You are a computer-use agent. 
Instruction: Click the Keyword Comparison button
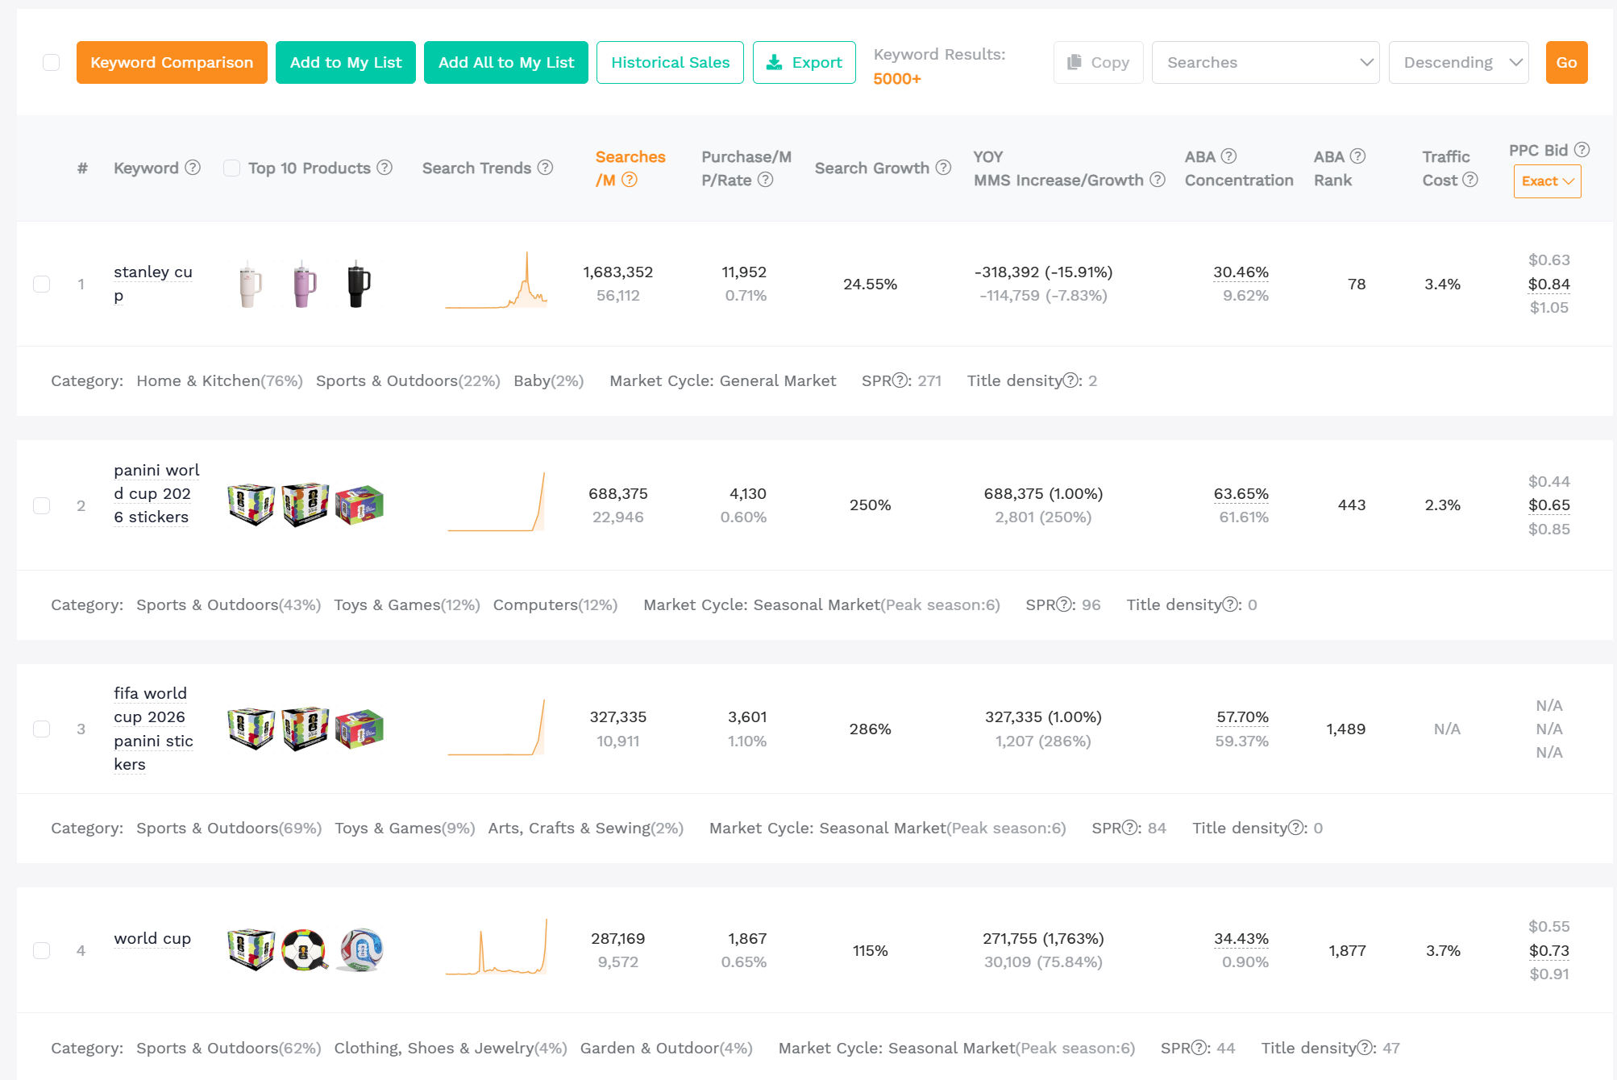pos(172,62)
